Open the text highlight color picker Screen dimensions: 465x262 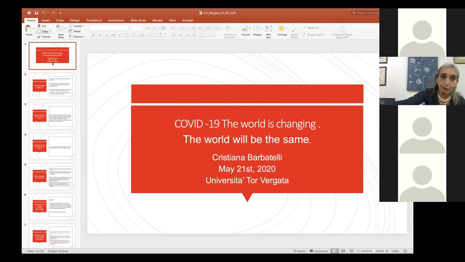coord(151,35)
